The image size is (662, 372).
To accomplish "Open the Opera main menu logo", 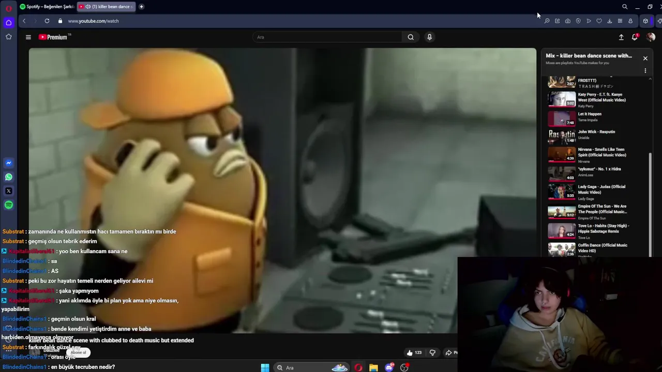I will click(8, 8).
